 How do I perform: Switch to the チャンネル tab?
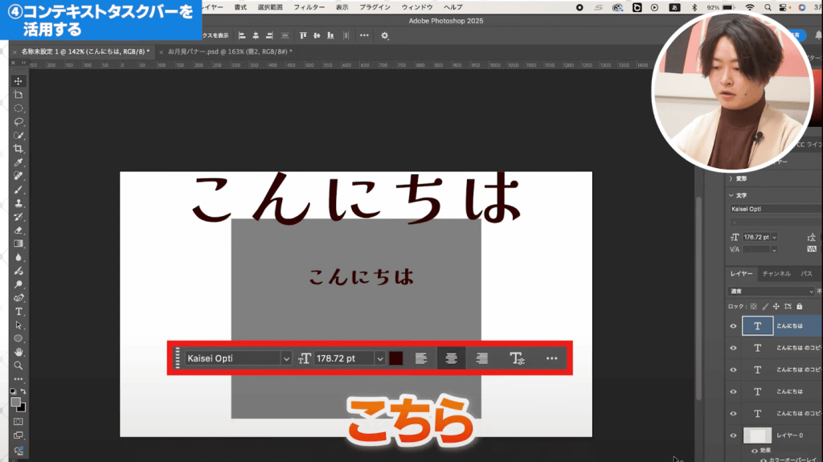pos(776,273)
